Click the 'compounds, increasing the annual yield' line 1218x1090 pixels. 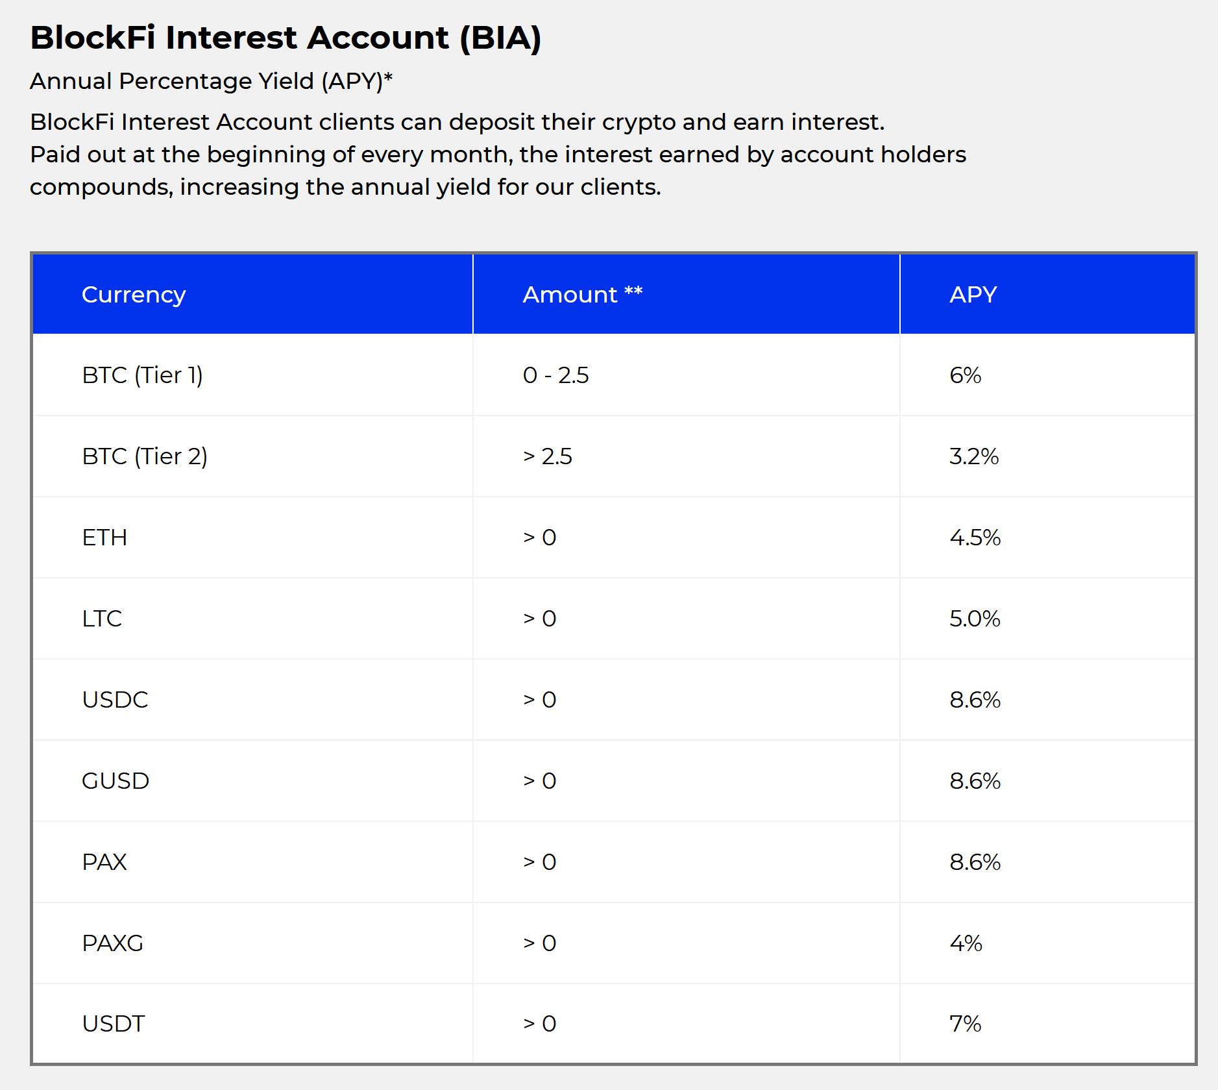[345, 187]
